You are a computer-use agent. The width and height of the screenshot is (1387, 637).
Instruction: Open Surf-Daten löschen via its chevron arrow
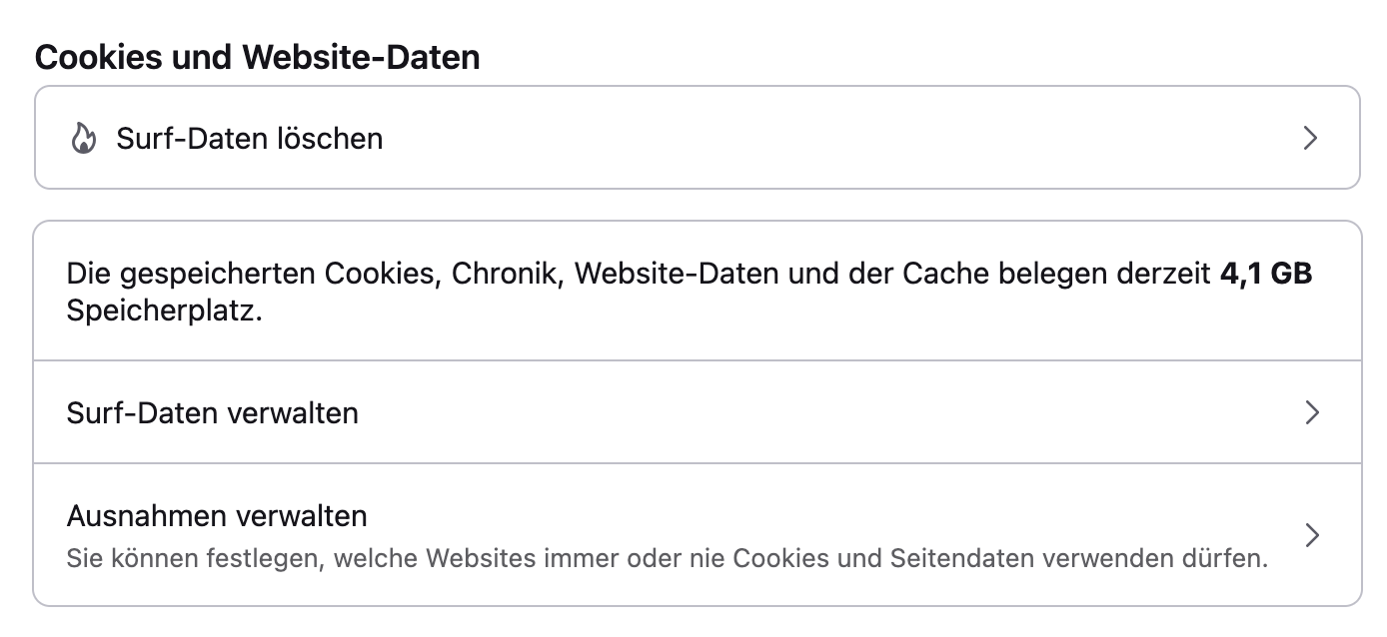tap(1311, 138)
